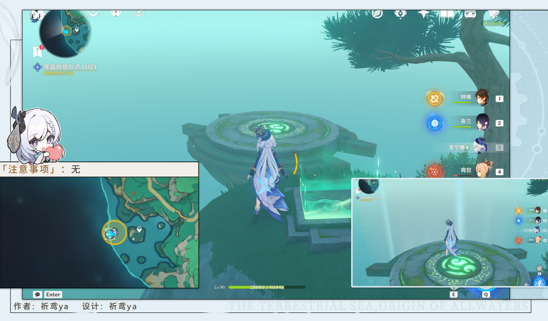Click the Enter chat key label
The height and width of the screenshot is (321, 548).
click(x=53, y=294)
